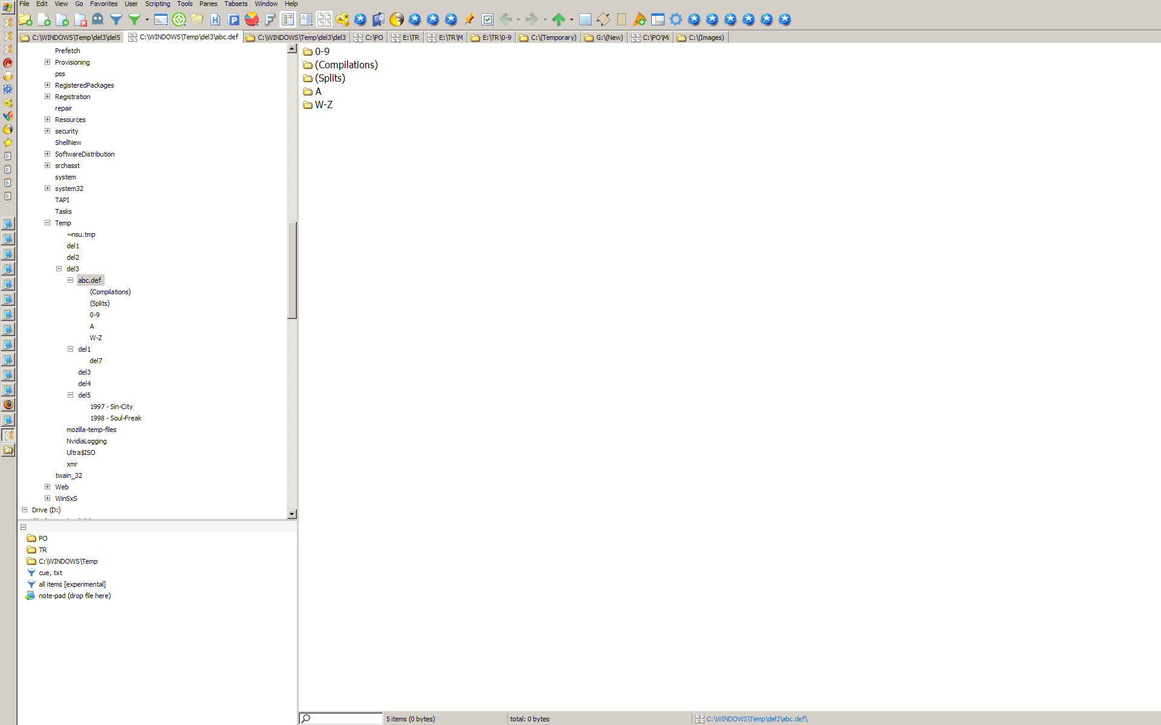Screen dimensions: 1161x725
Task: Click the ghost icon in toolbar
Action: pos(97,20)
